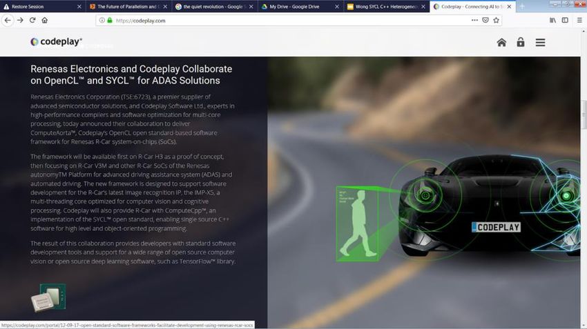Close The Future of Parallelism tab
Screen dimensions: 587x329
(165, 7)
